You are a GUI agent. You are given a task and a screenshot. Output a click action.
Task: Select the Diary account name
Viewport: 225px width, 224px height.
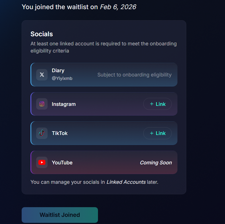(x=58, y=70)
